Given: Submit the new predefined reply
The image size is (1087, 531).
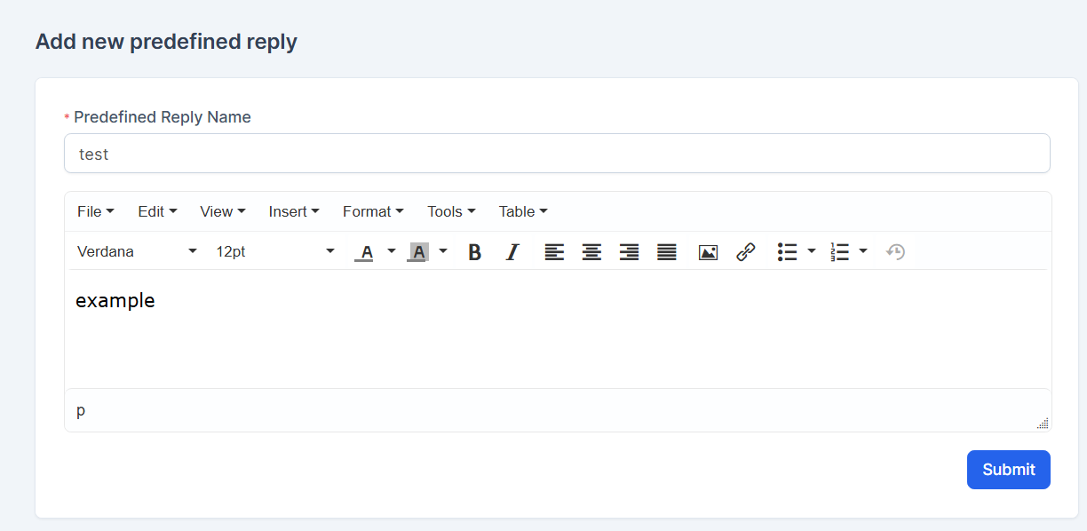Looking at the screenshot, I should [x=1008, y=469].
